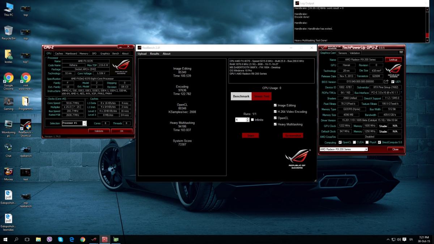Enable the Infinite runs checkbox
The image size is (434, 244).
(x=252, y=120)
